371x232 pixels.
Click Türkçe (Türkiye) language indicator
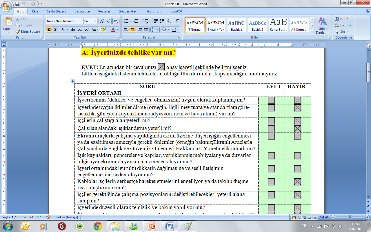(66, 217)
